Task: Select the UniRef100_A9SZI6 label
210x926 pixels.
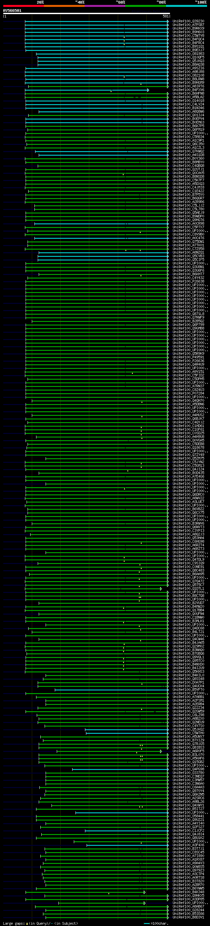Action: [x=188, y=68]
